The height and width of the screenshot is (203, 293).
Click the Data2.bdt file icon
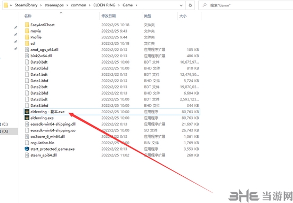pyautogui.click(x=27, y=87)
